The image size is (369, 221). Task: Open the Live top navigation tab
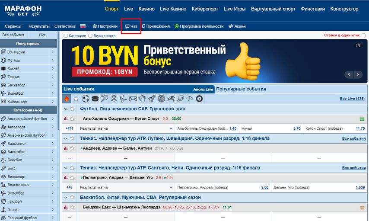click(x=128, y=9)
